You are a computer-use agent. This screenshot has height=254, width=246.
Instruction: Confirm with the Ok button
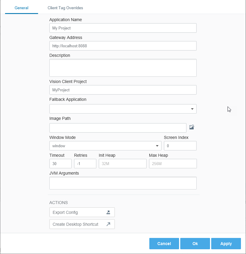(x=195, y=244)
